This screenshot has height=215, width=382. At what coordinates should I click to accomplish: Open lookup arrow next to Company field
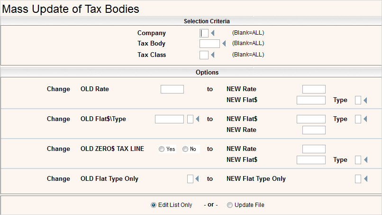pos(213,33)
